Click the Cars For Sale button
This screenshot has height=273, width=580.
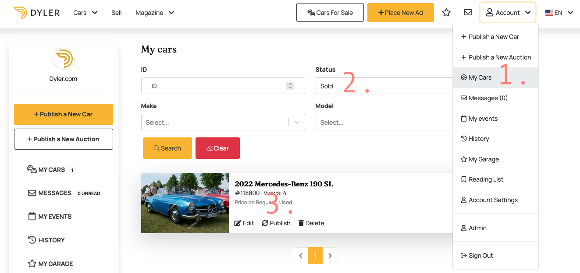tap(330, 12)
